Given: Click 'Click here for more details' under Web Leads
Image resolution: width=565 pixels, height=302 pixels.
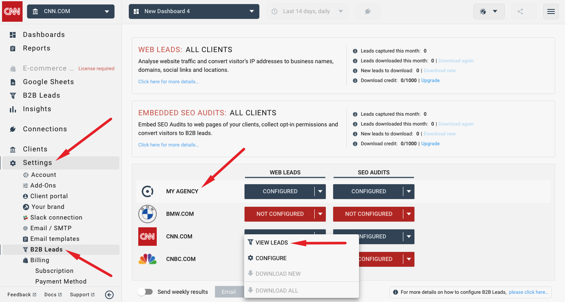Looking at the screenshot, I should [168, 82].
